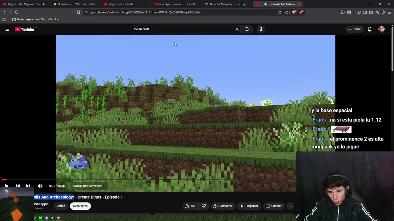Click the Brave icon in the taskbar
This screenshot has width=394, height=221.
pos(58,218)
